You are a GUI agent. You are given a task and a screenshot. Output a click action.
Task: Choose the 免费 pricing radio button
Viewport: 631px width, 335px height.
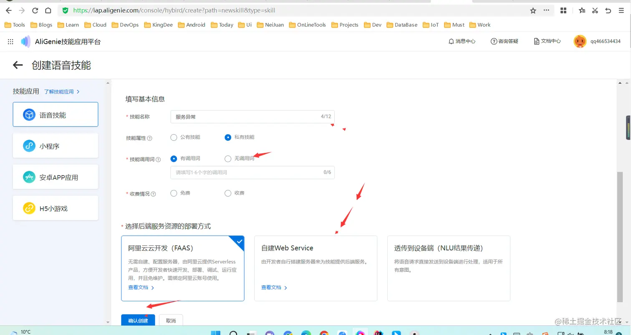pyautogui.click(x=174, y=193)
